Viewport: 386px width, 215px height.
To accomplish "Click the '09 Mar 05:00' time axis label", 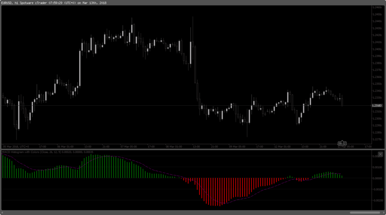I will tap(237, 147).
